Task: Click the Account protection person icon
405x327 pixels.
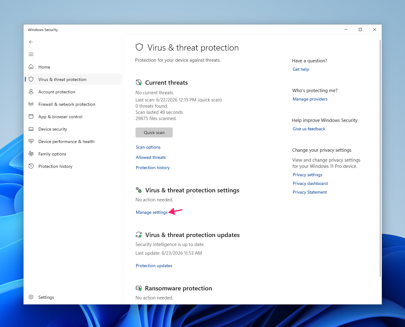Action: [31, 92]
